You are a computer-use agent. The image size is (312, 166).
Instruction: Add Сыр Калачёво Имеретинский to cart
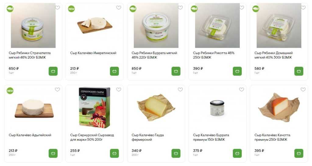pyautogui.click(x=115, y=71)
